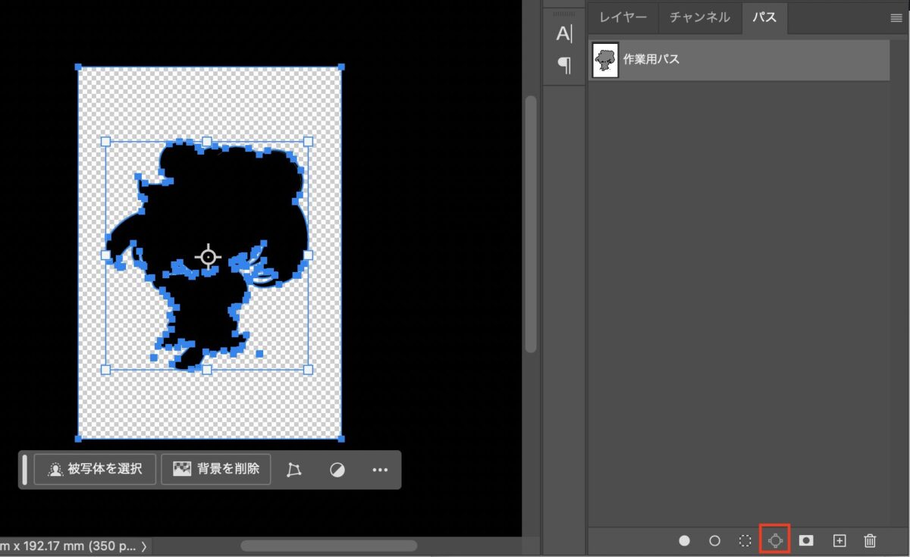Click the transform reference point crosshair

coord(207,257)
